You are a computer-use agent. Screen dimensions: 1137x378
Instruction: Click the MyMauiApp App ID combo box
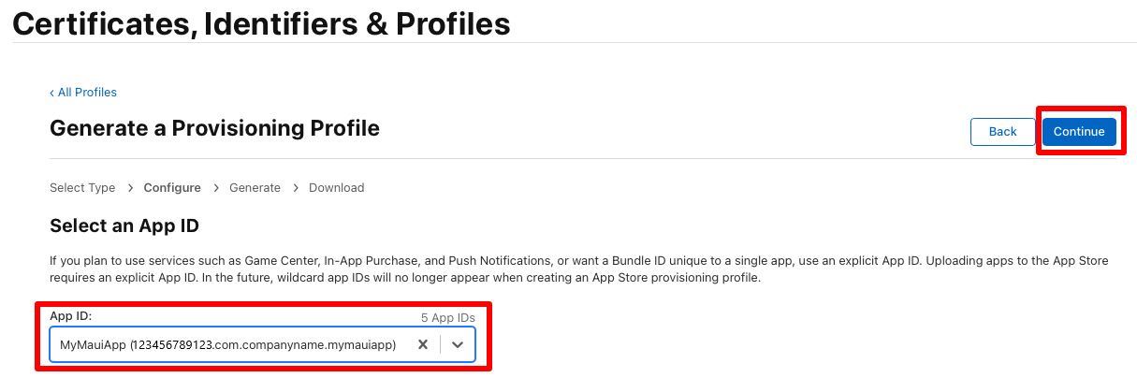262,344
